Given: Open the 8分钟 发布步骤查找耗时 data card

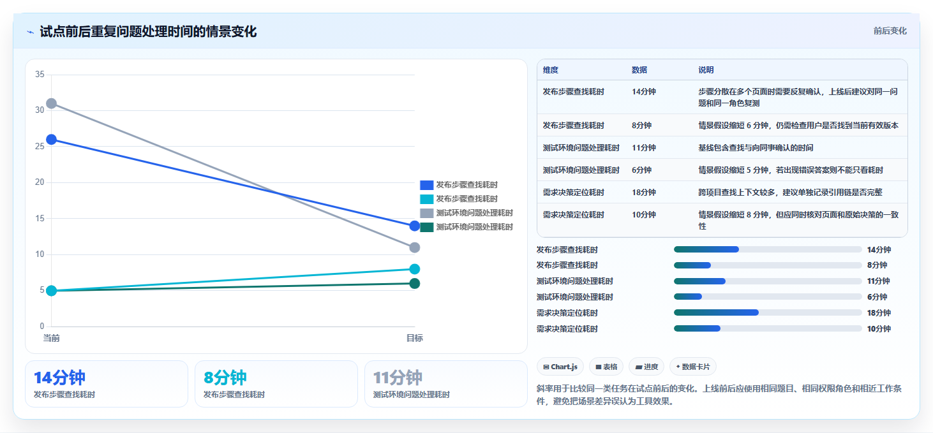Looking at the screenshot, I should pyautogui.click(x=276, y=384).
